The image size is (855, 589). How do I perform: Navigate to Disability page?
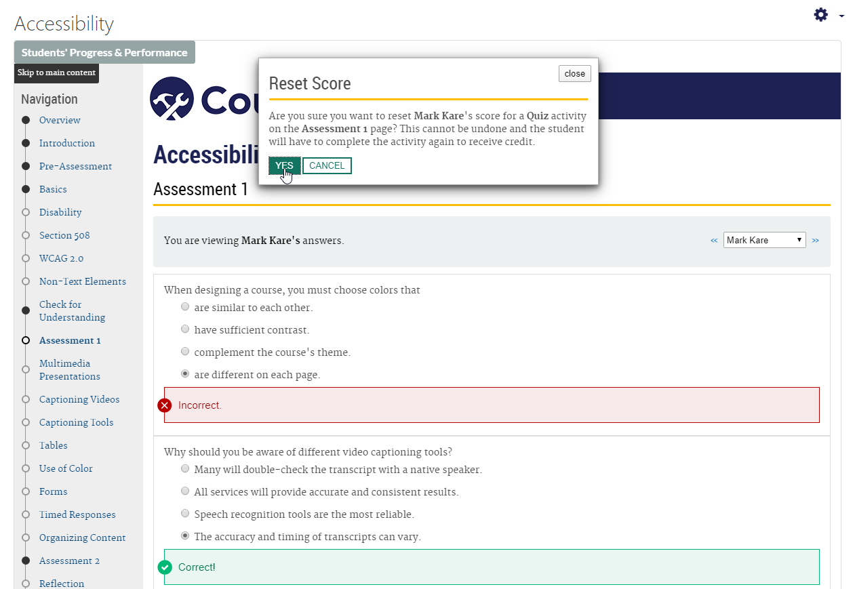(60, 212)
